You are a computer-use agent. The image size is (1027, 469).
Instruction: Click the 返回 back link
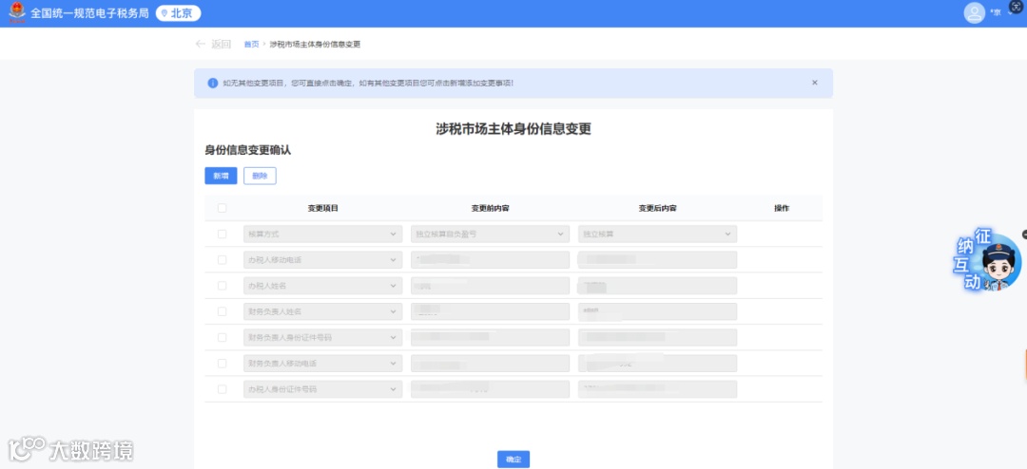tap(221, 45)
